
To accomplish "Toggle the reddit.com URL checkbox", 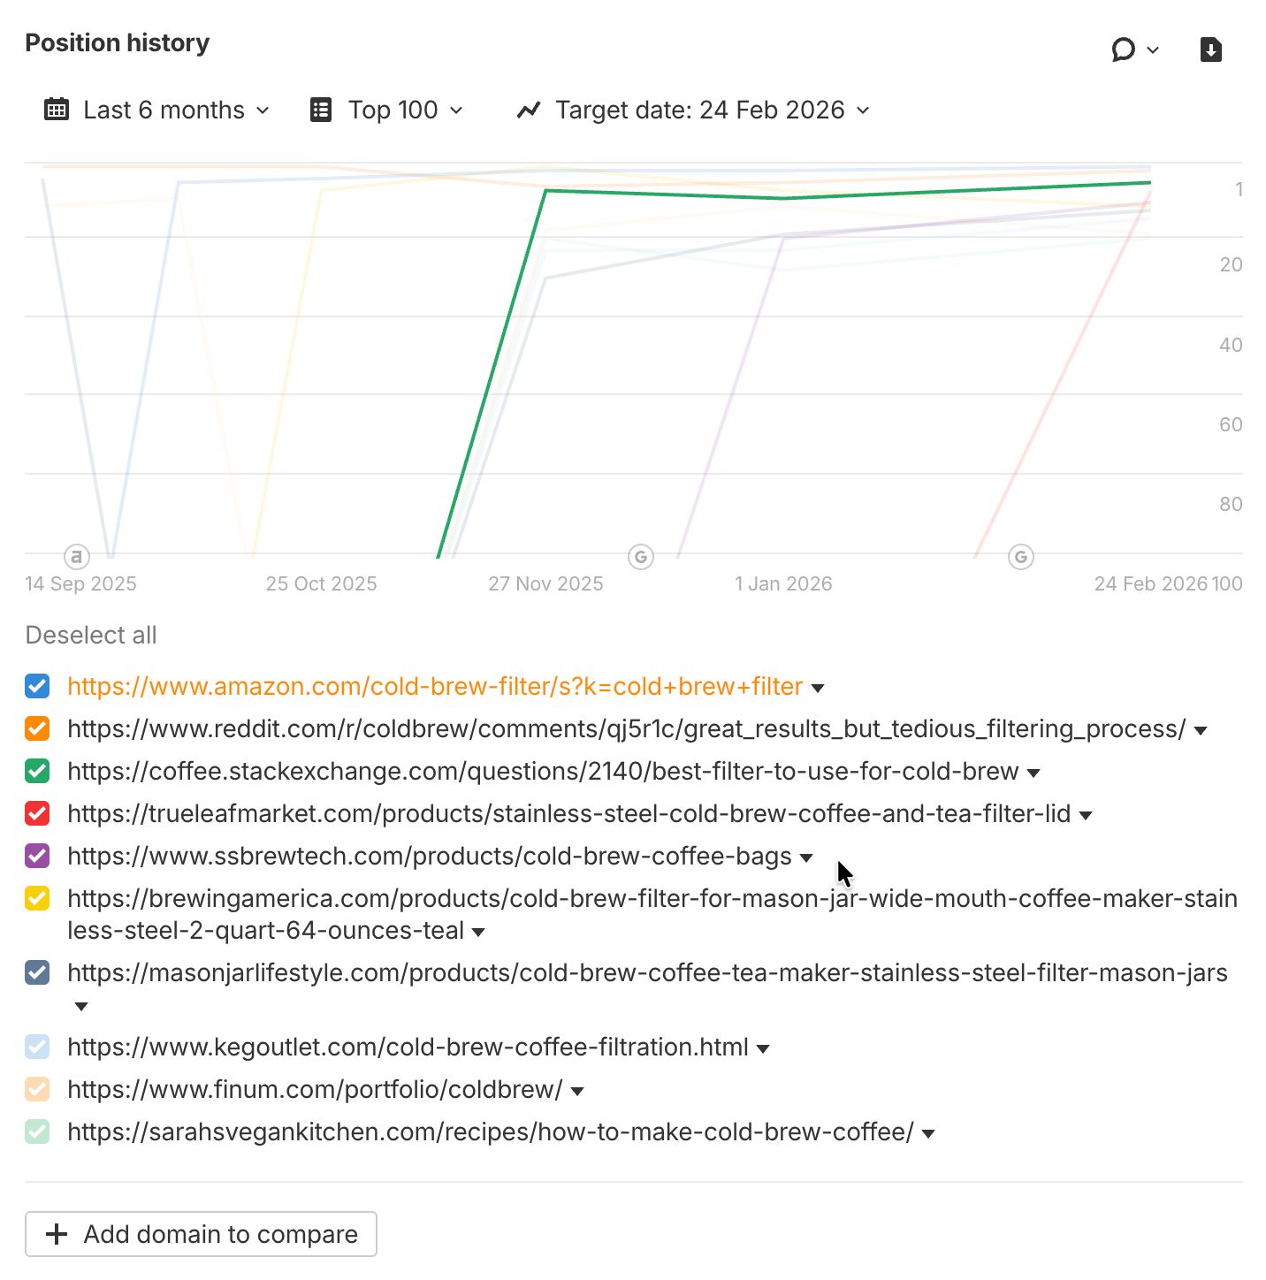I will (x=37, y=728).
